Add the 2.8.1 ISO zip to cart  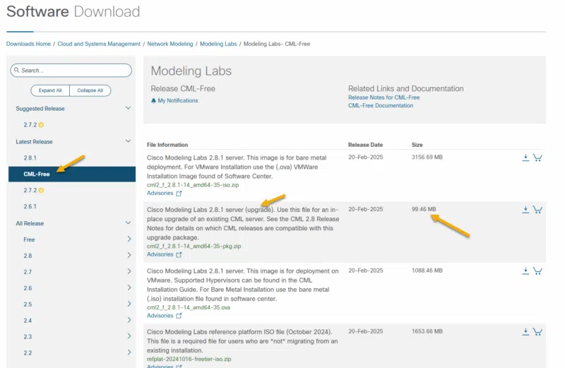(x=537, y=158)
